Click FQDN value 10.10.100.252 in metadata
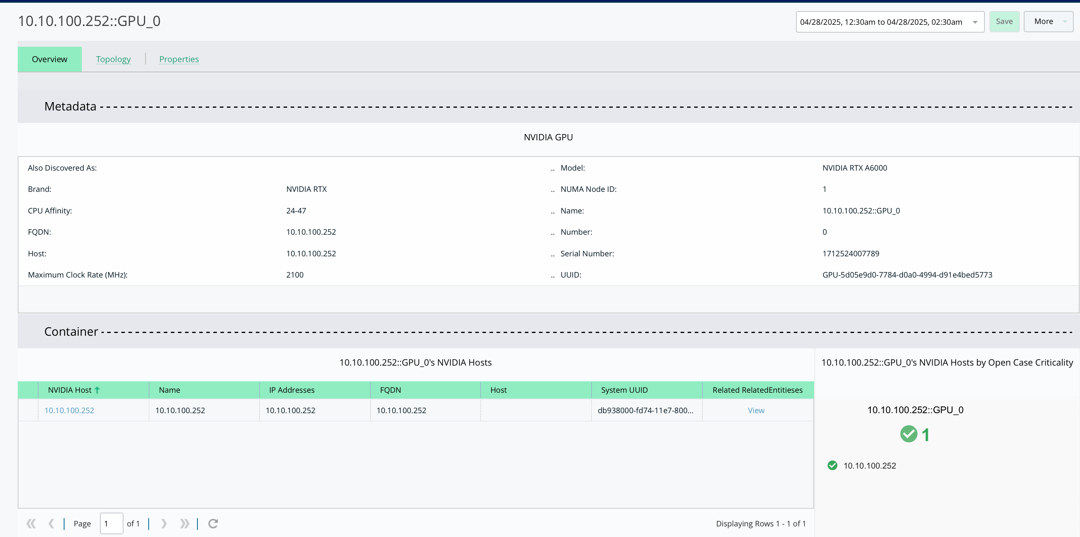 [x=311, y=232]
